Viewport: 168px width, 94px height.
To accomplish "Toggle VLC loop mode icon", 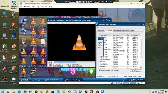I will pos(77,65).
